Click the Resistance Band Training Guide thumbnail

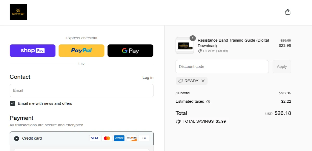(x=185, y=45)
